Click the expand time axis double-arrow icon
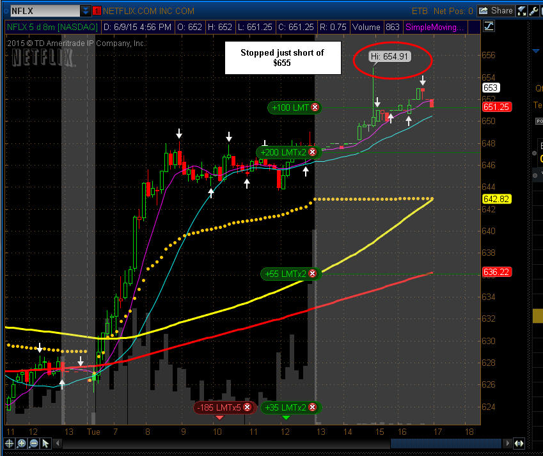 (x=519, y=444)
